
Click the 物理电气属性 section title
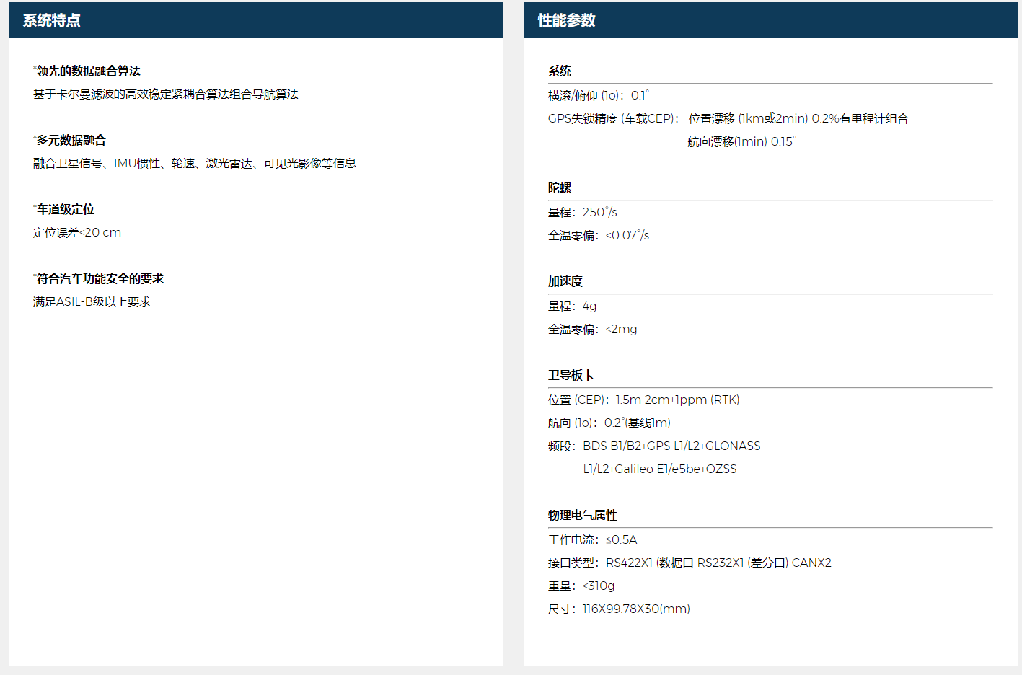point(583,515)
